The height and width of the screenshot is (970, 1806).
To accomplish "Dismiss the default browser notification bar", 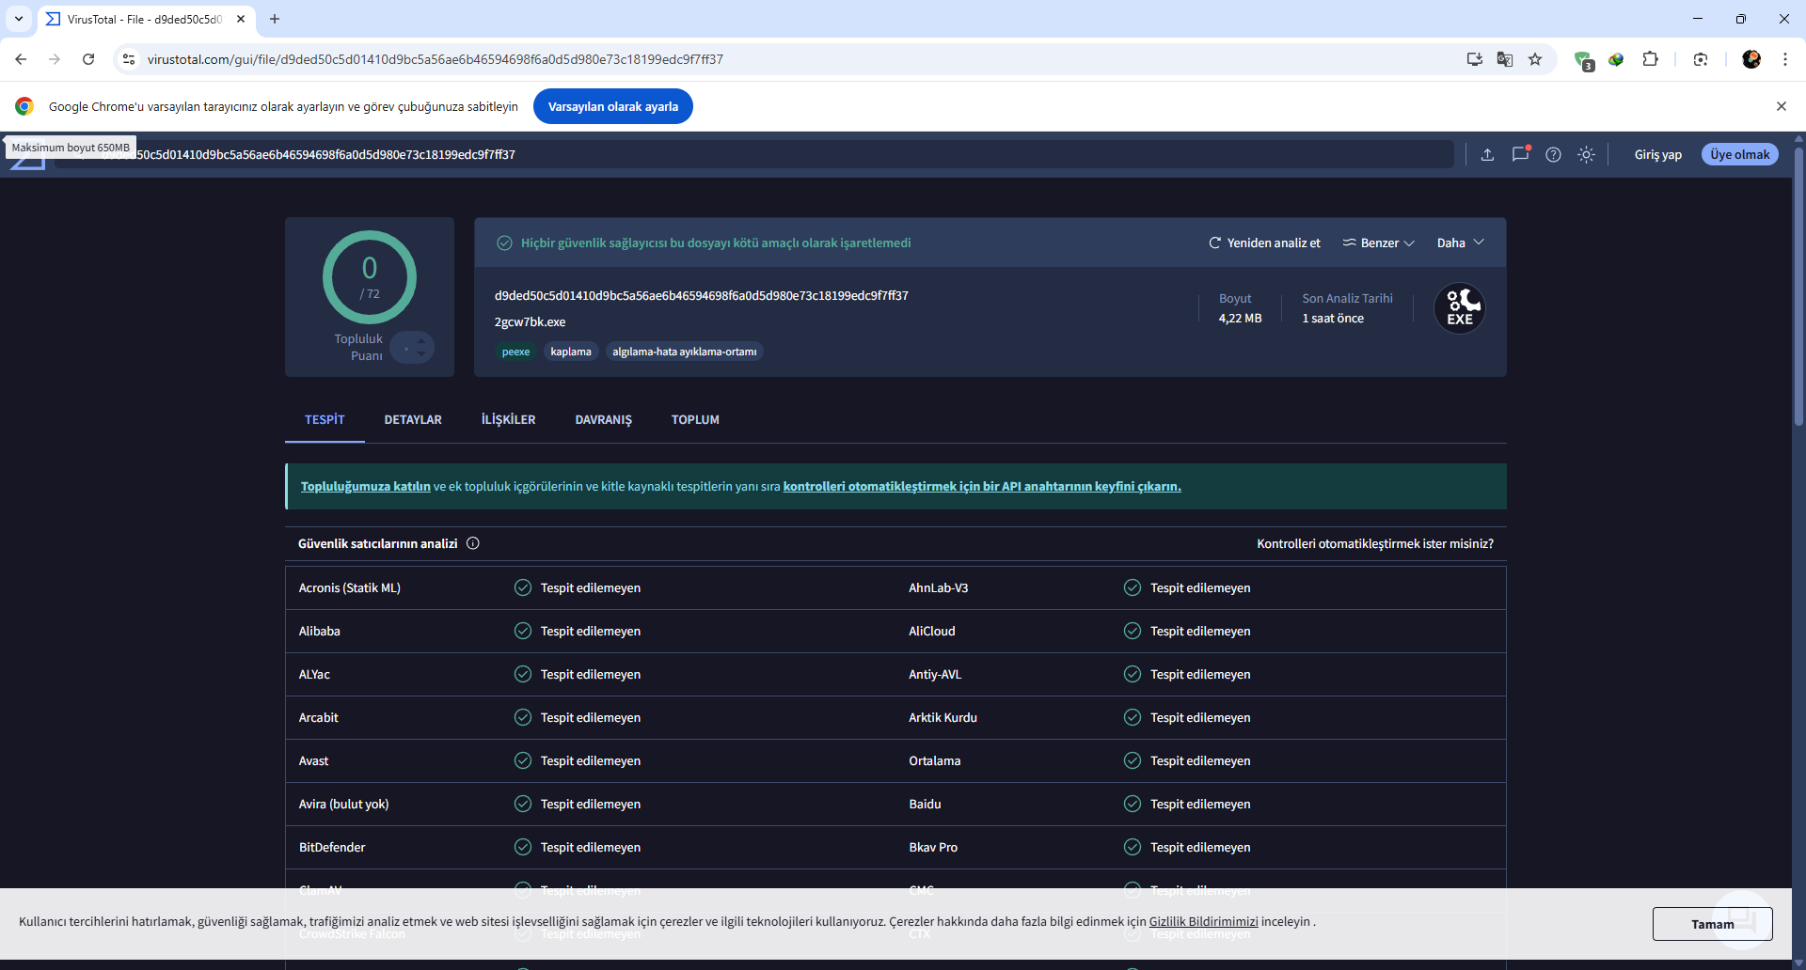I will click(x=1782, y=106).
